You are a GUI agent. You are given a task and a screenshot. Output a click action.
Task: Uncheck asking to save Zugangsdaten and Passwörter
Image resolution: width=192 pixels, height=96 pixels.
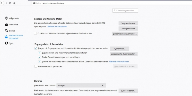click(36, 48)
